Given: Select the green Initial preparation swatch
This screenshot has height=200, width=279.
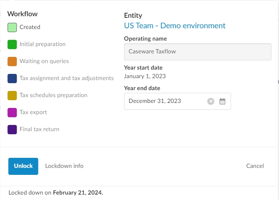Looking at the screenshot, I should pos(12,44).
